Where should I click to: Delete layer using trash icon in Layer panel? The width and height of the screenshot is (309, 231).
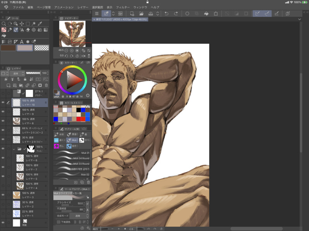tap(46, 85)
